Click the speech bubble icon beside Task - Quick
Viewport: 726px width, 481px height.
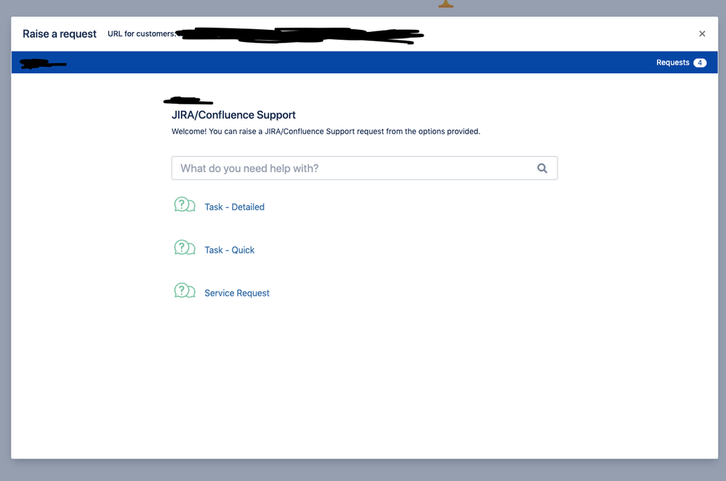[x=185, y=247]
